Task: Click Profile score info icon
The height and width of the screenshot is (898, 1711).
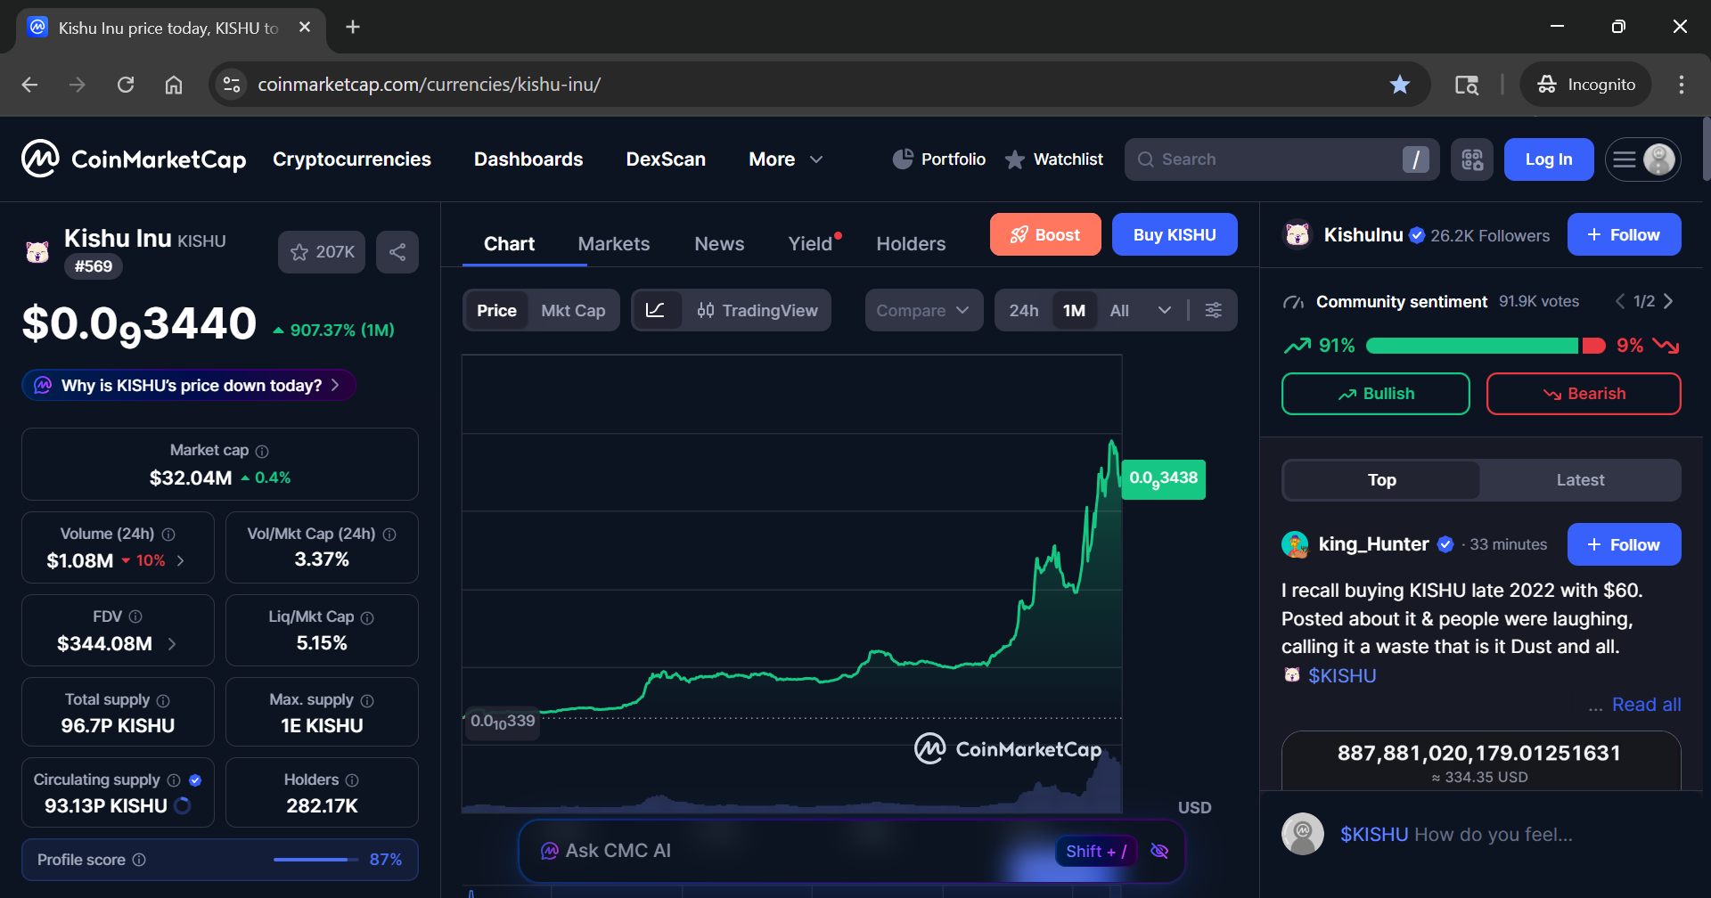Action: (x=139, y=860)
